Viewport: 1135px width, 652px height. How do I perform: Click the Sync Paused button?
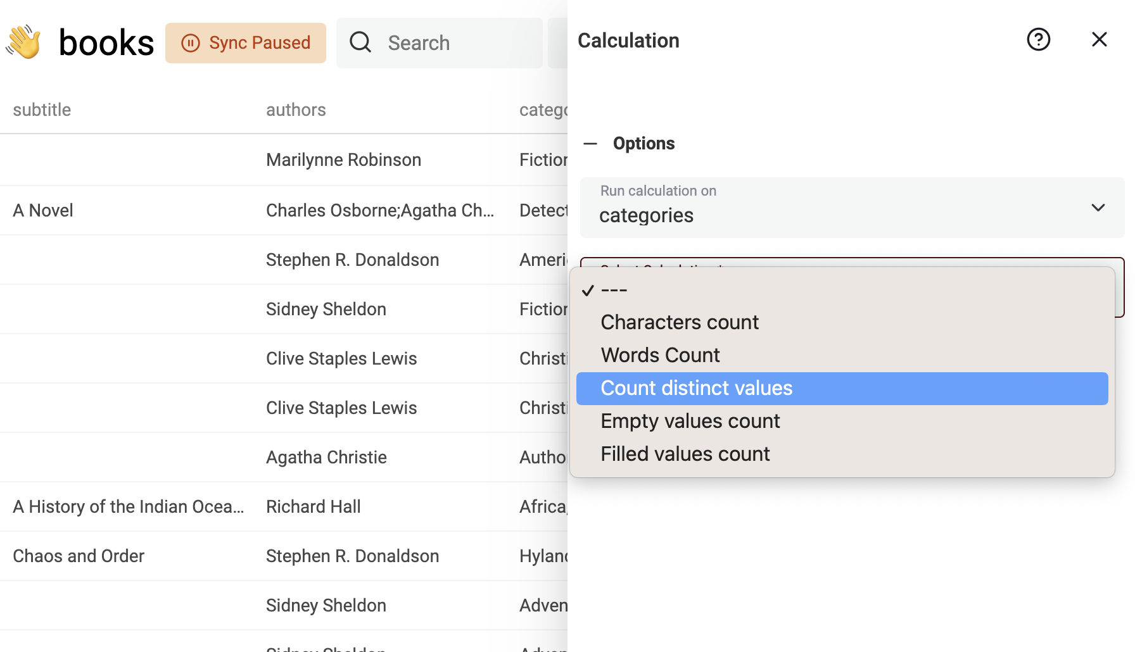point(246,42)
